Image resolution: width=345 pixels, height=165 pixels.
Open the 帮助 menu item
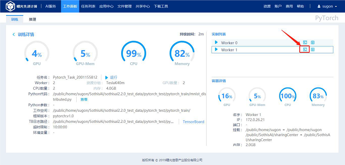300,6
